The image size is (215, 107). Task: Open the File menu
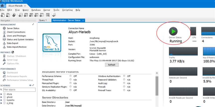point(2,10)
